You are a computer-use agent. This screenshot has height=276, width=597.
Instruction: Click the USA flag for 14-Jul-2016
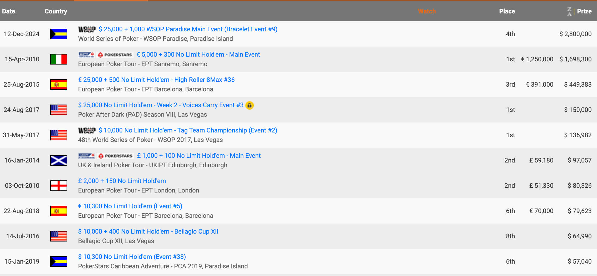point(58,236)
